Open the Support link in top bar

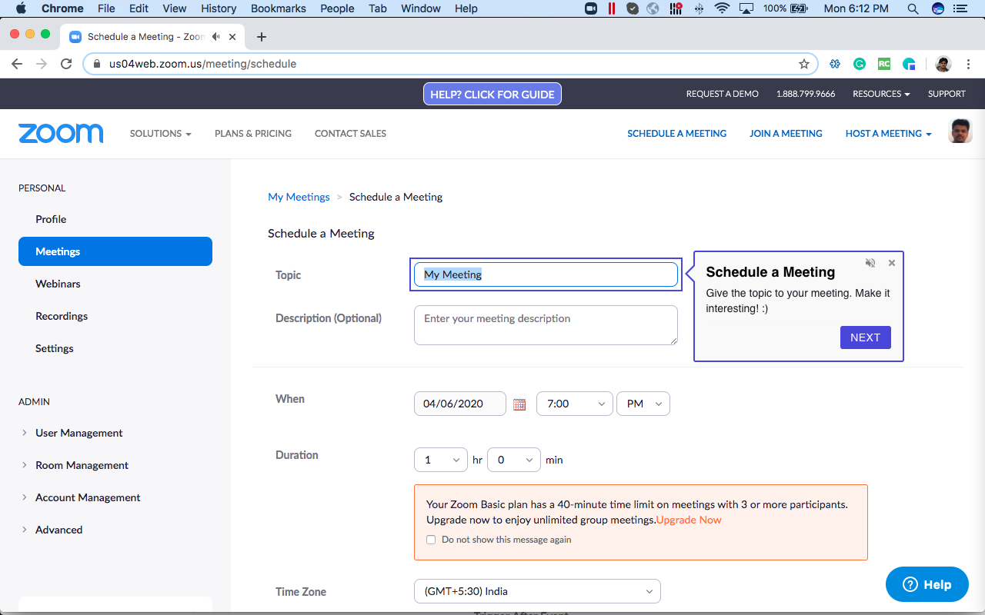(x=947, y=94)
